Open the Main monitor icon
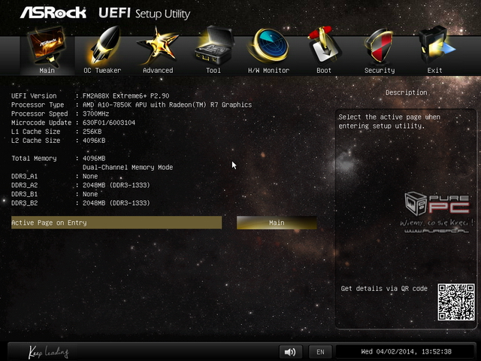This screenshot has height=361, width=481. [47, 46]
